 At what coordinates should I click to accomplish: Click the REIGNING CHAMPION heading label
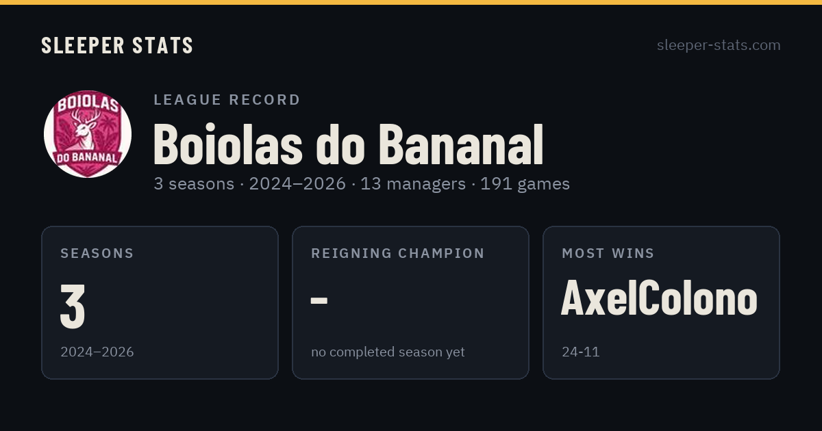click(398, 253)
